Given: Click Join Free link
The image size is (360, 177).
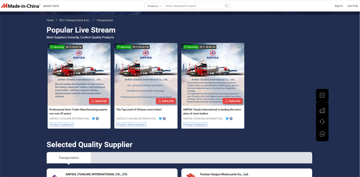Looking at the screenshot, I should pos(352,6).
